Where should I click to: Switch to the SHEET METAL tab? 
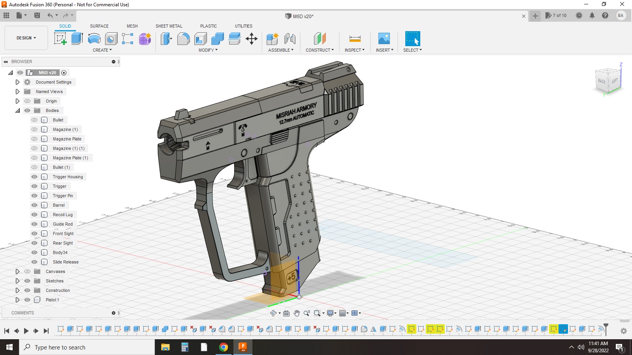tap(169, 26)
